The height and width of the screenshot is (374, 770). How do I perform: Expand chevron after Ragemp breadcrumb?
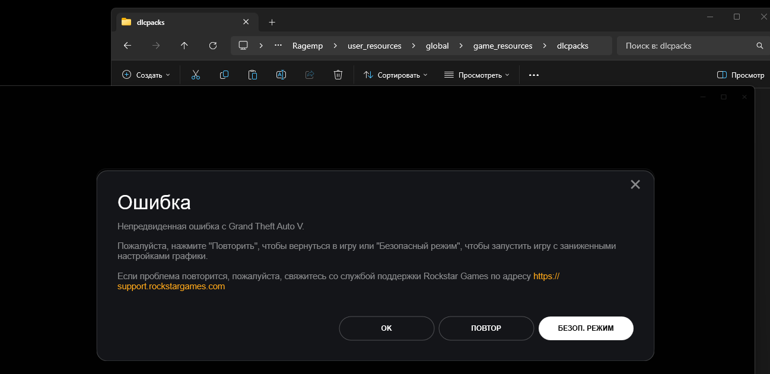pyautogui.click(x=335, y=46)
